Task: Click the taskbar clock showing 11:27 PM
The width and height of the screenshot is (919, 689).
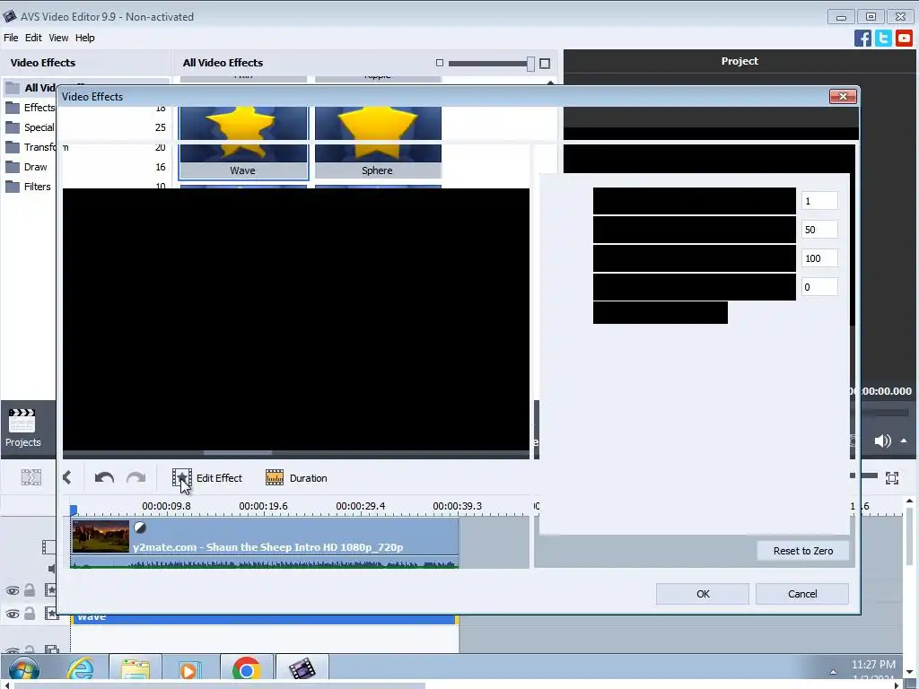Action: [873, 665]
